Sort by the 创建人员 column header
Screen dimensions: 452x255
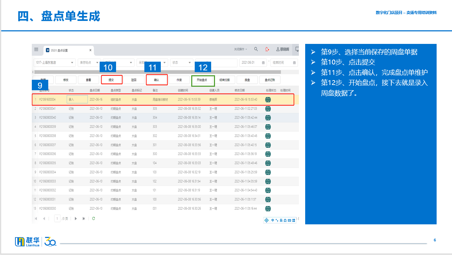[214, 90]
